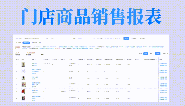Open 更多条件 for more filters

click(x=134, y=38)
